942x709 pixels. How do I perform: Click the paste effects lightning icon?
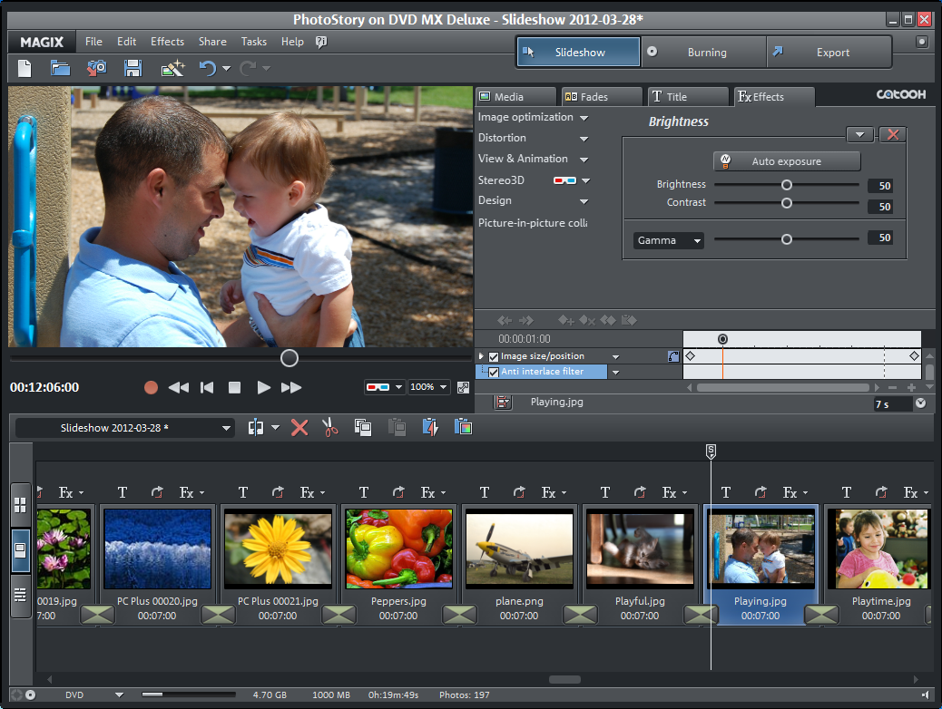coord(430,427)
